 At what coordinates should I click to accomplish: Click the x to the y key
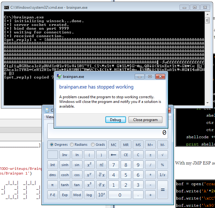point(89,175)
